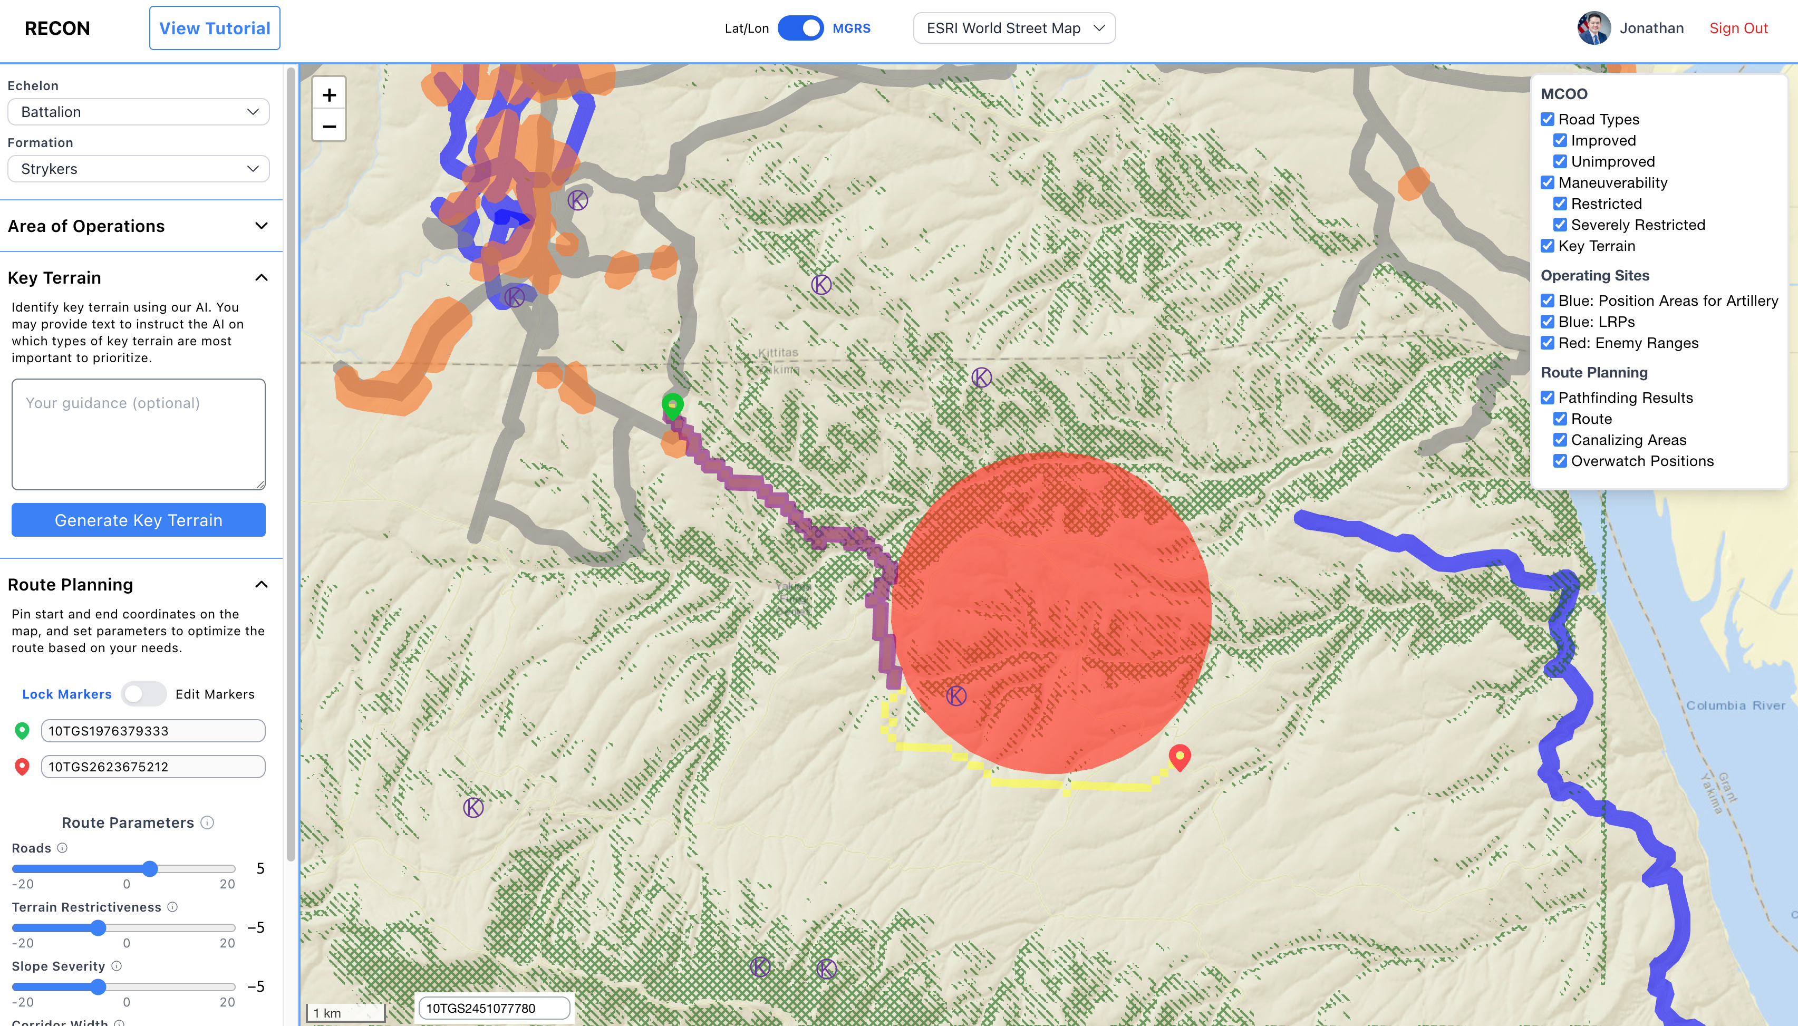Viewport: 1798px width, 1026px height.
Task: Expand the Area of Operations section
Action: [x=260, y=226]
